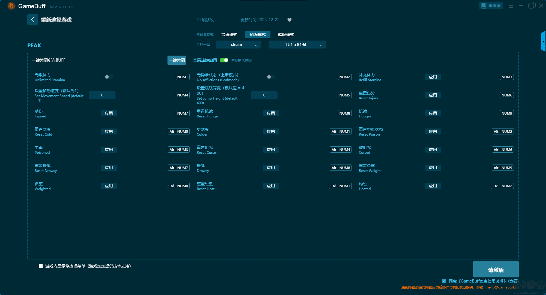The image size is (546, 295).
Task: Switch to 超级模式 super mode tab
Action: click(286, 35)
